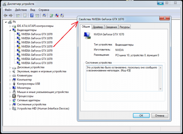This screenshot has width=183, height=134.
Task: Expand the Сетевые адаптеры node
Action: 10,101
